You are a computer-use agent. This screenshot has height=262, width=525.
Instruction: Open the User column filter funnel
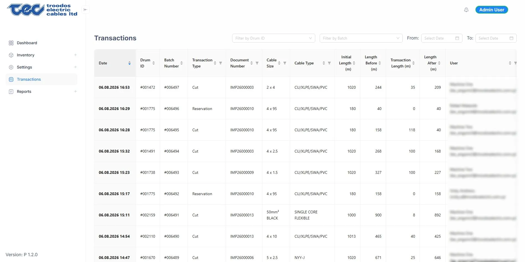click(515, 63)
